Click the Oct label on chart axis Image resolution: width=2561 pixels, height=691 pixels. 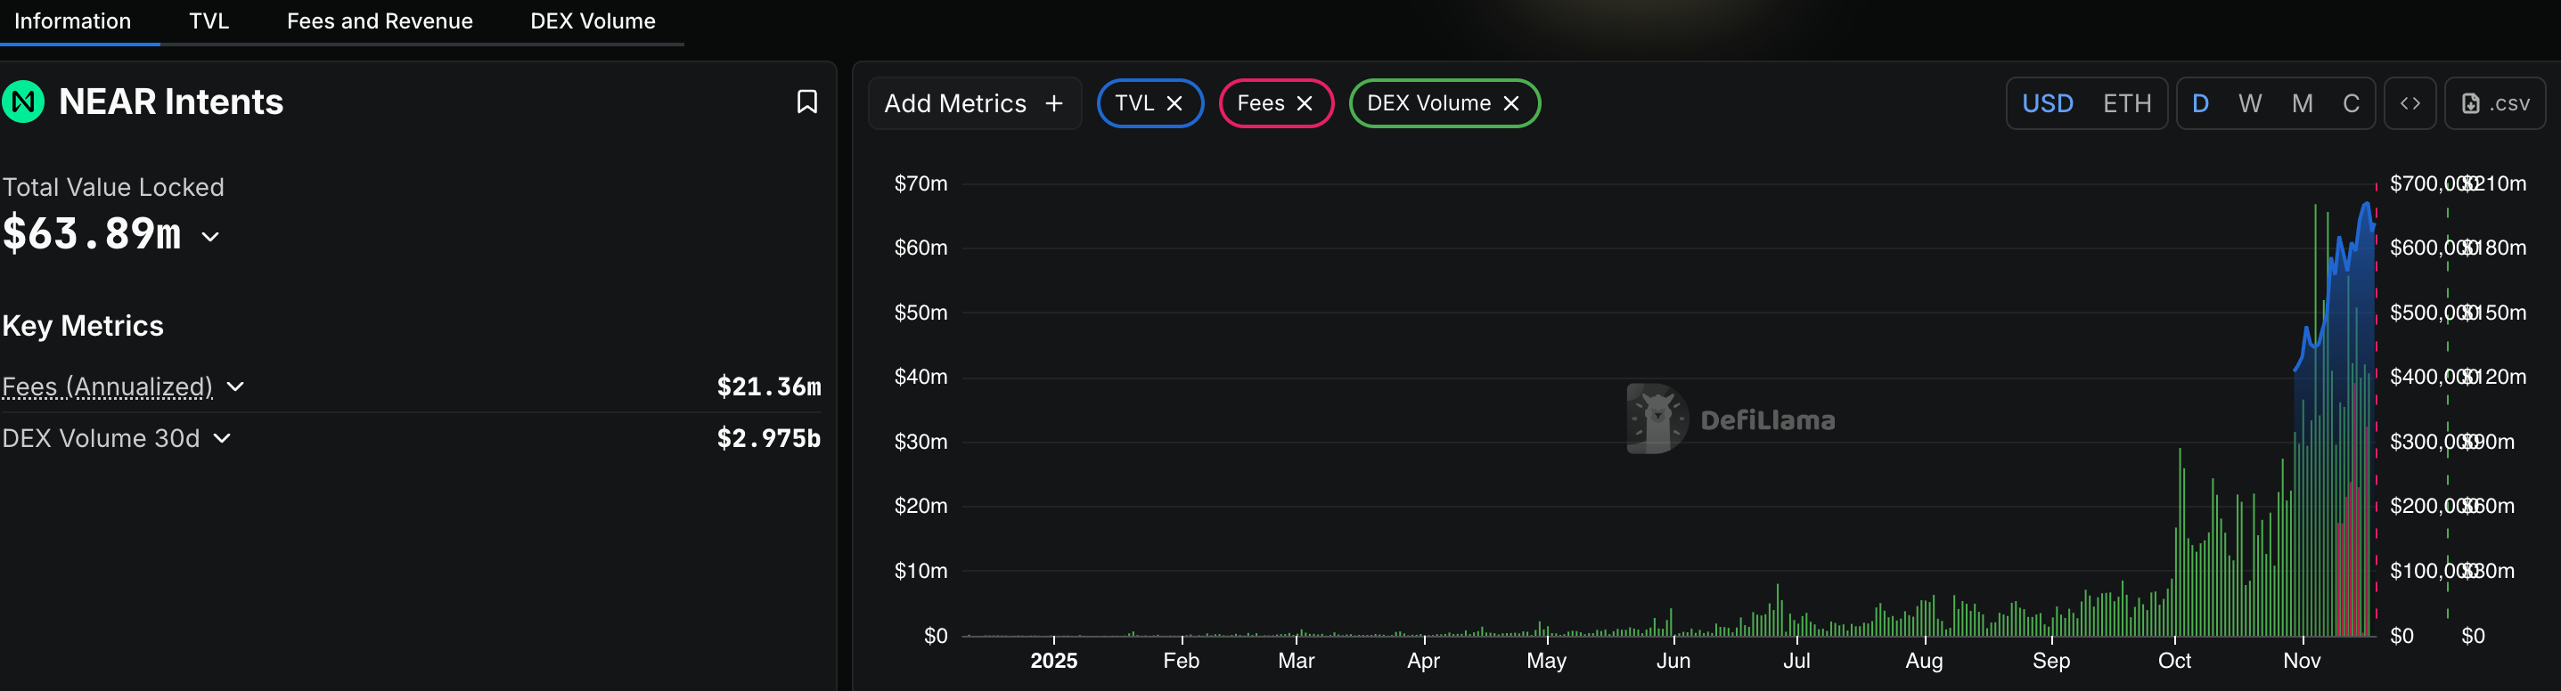2174,662
